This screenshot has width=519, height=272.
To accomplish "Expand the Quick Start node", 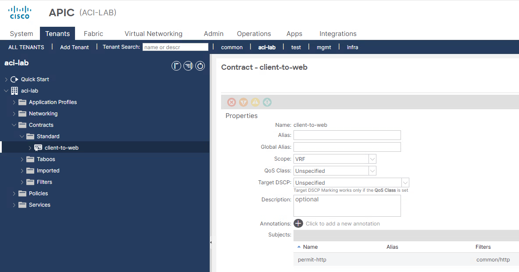I will pos(6,79).
